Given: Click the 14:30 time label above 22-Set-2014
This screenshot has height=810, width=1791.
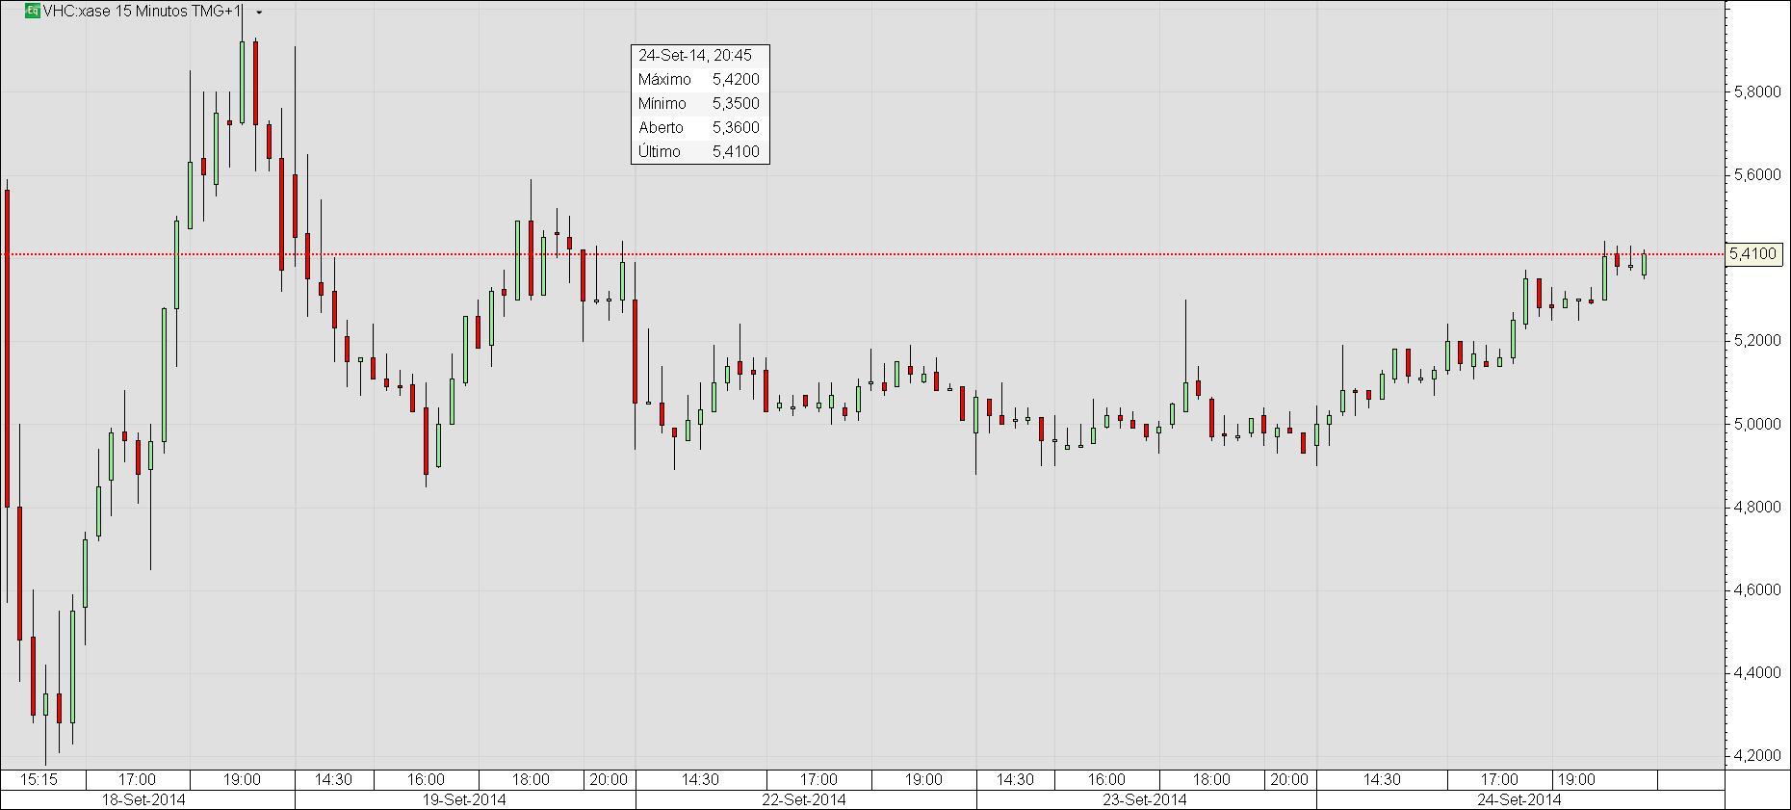Looking at the screenshot, I should pos(700,779).
